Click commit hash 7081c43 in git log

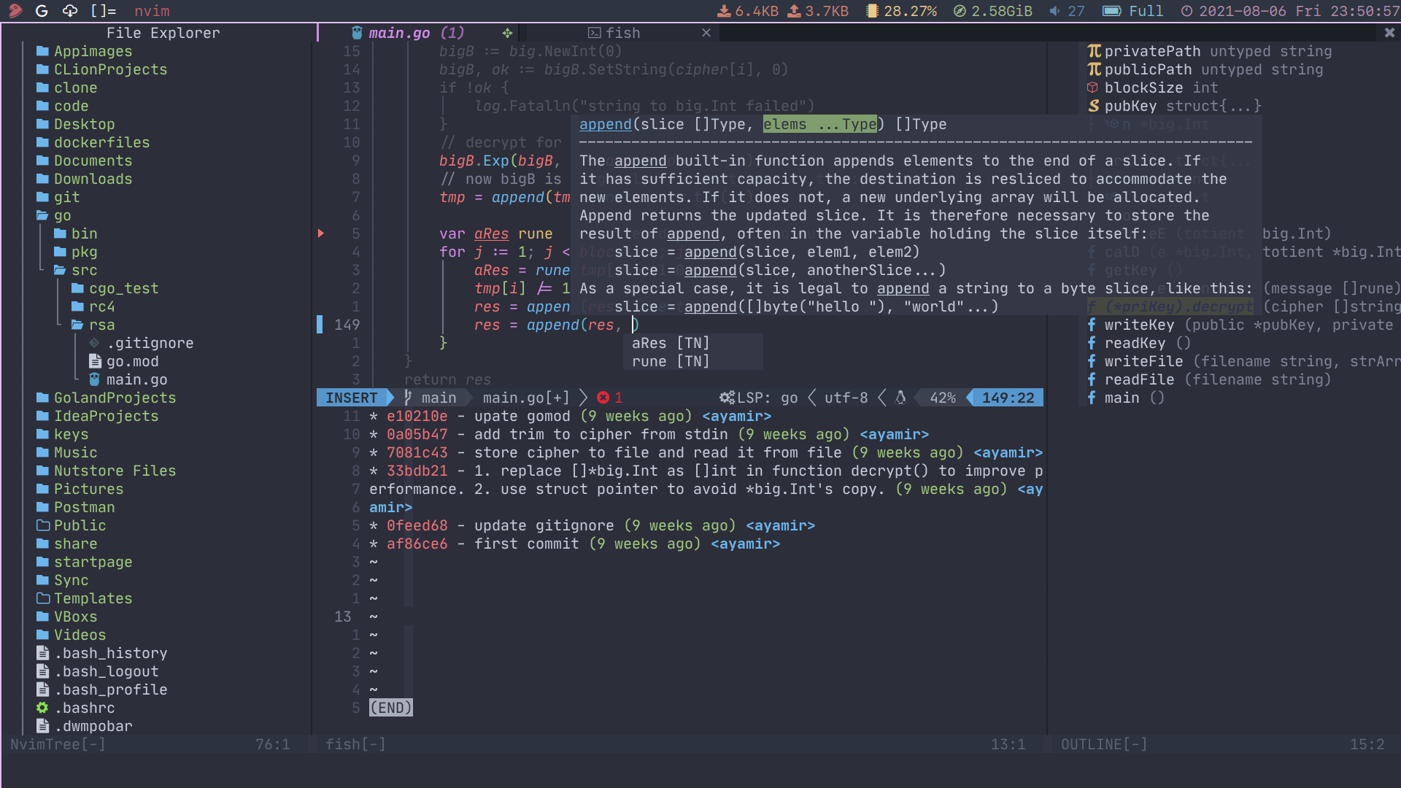(417, 452)
